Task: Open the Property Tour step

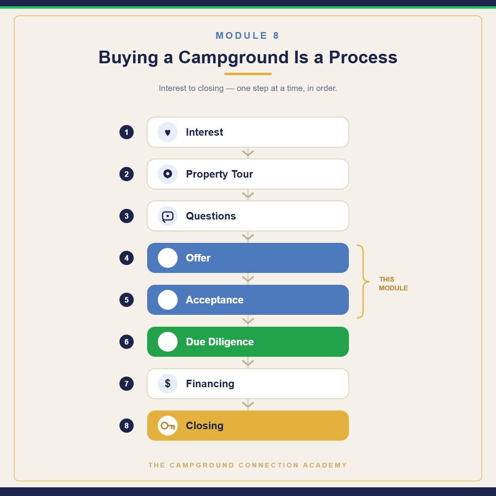Action: coord(248,174)
